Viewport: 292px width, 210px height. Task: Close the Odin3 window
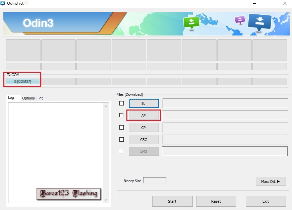pos(285,3)
